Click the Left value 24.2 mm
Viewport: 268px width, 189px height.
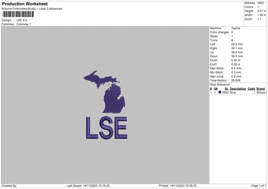(x=237, y=44)
